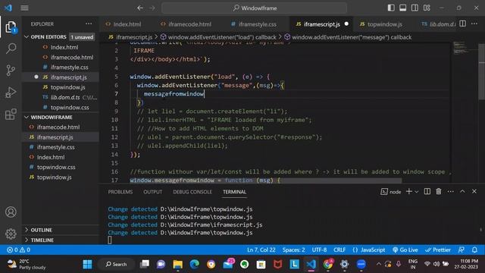Image resolution: width=485 pixels, height=273 pixels.
Task: Open the Run and Debug view
Action: [11, 93]
